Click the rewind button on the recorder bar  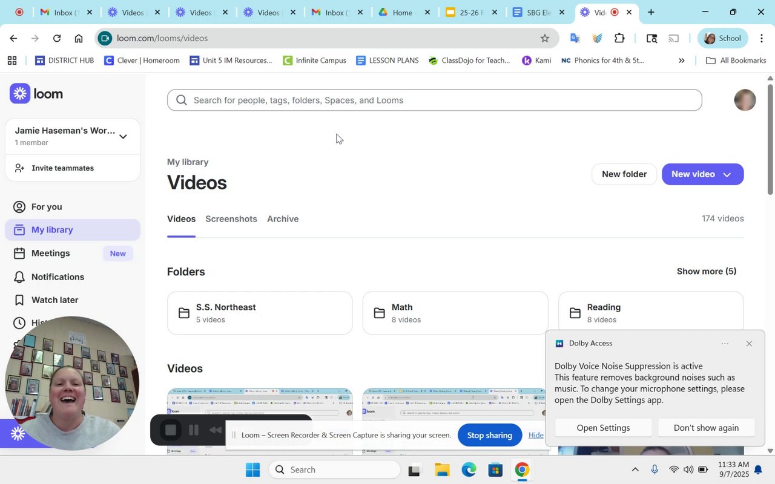click(215, 430)
